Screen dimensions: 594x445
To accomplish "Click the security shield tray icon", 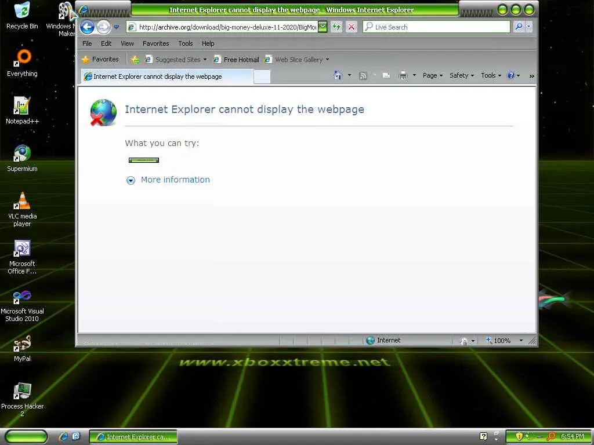I will 519,436.
